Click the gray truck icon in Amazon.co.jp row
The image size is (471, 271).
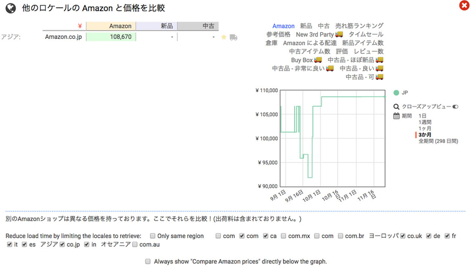point(233,37)
